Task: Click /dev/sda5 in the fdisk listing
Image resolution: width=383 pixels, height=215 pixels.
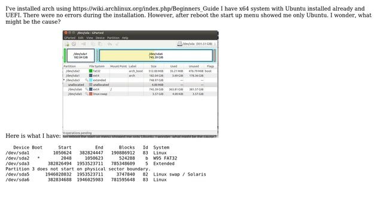Action: point(17,174)
